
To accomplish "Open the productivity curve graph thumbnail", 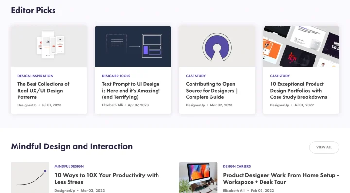I will 30,177.
